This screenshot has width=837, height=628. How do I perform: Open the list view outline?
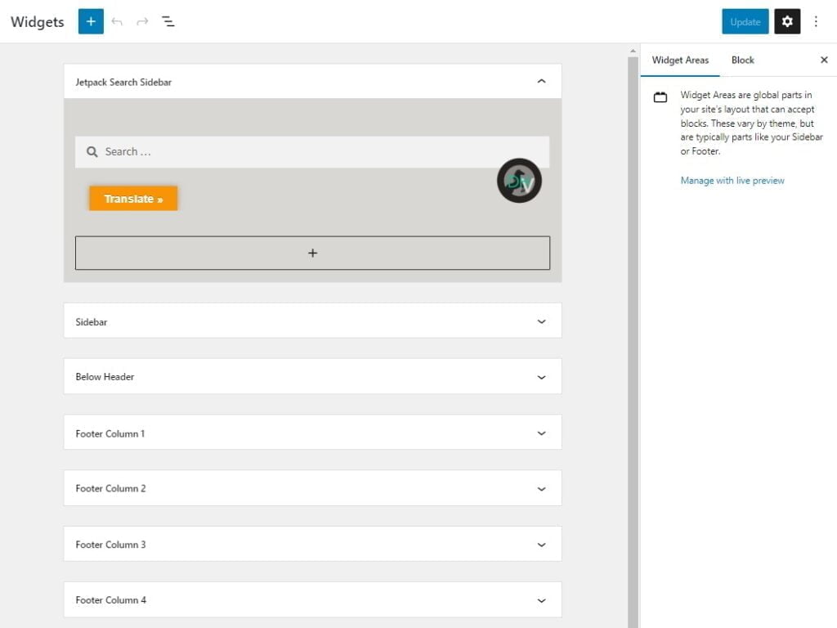tap(168, 21)
